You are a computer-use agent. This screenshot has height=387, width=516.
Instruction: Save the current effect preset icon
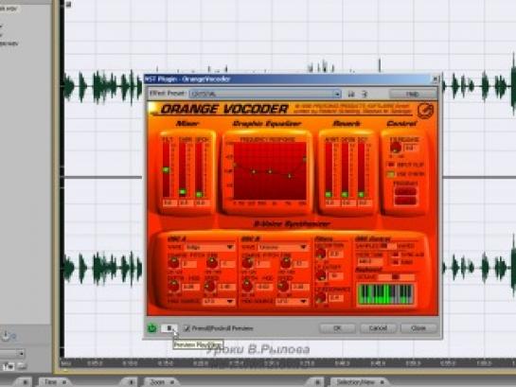click(x=351, y=94)
